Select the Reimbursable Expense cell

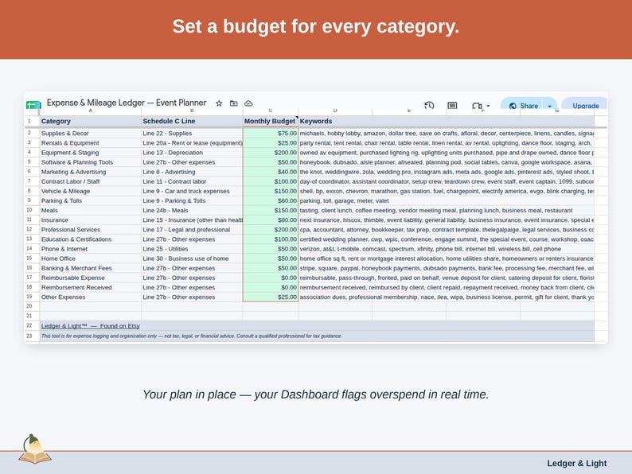(90, 278)
